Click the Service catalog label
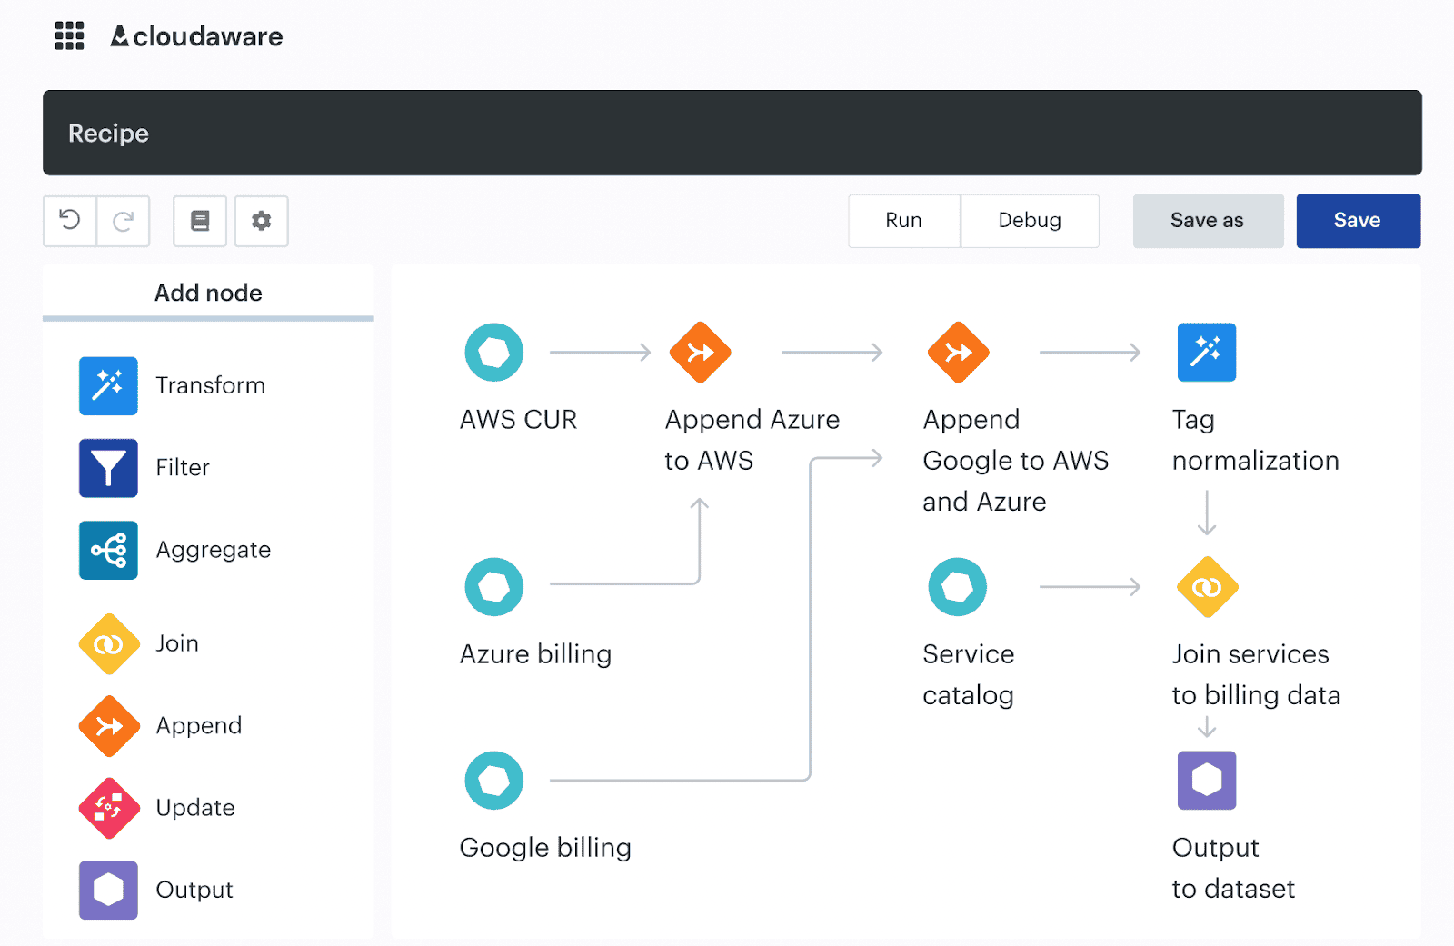Screen dimensions: 1454x946 tap(969, 674)
